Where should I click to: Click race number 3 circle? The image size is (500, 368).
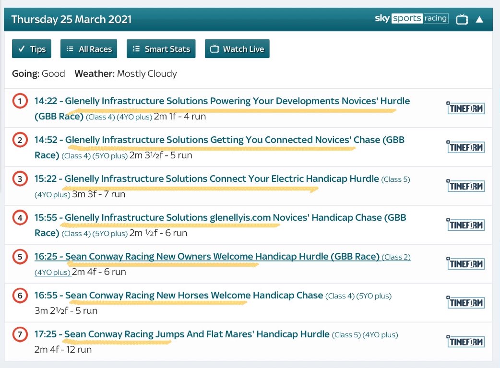20,179
